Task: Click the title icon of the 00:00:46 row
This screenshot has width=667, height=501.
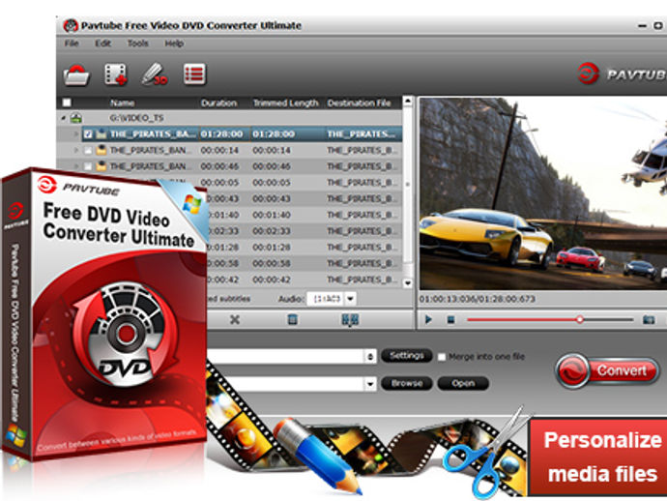Action: [x=101, y=166]
